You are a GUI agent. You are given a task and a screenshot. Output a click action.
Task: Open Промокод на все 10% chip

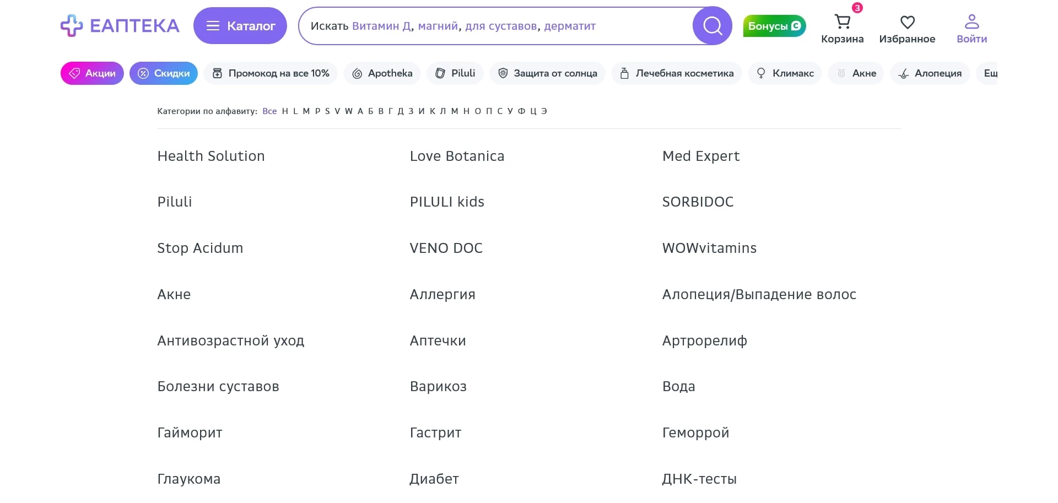tap(271, 73)
